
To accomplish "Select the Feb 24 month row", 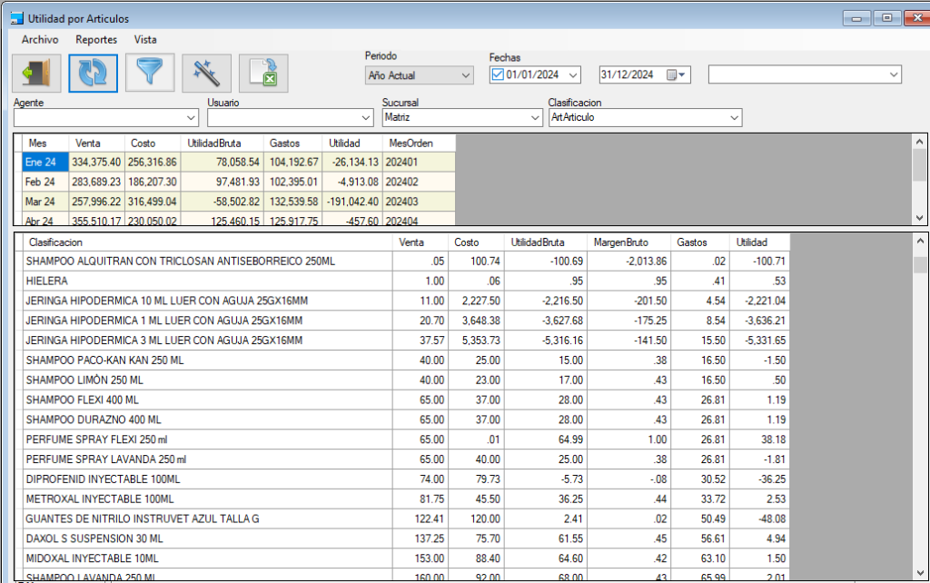I will [x=42, y=182].
